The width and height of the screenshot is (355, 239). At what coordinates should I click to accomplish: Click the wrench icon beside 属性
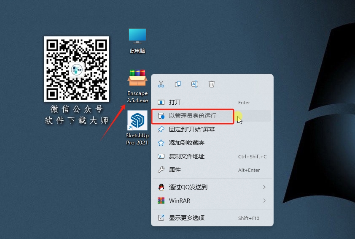point(161,170)
